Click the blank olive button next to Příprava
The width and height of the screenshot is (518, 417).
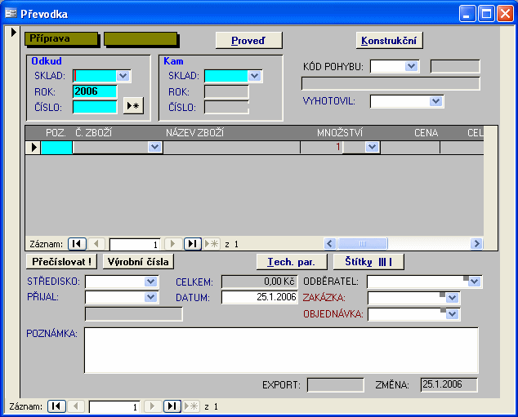point(141,39)
